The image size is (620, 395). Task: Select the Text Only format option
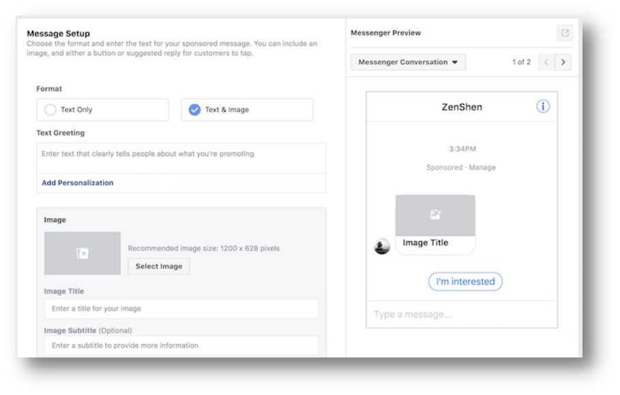103,110
